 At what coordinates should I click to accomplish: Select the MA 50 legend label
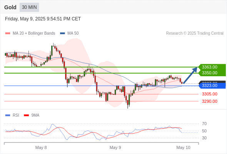[x=73, y=33]
